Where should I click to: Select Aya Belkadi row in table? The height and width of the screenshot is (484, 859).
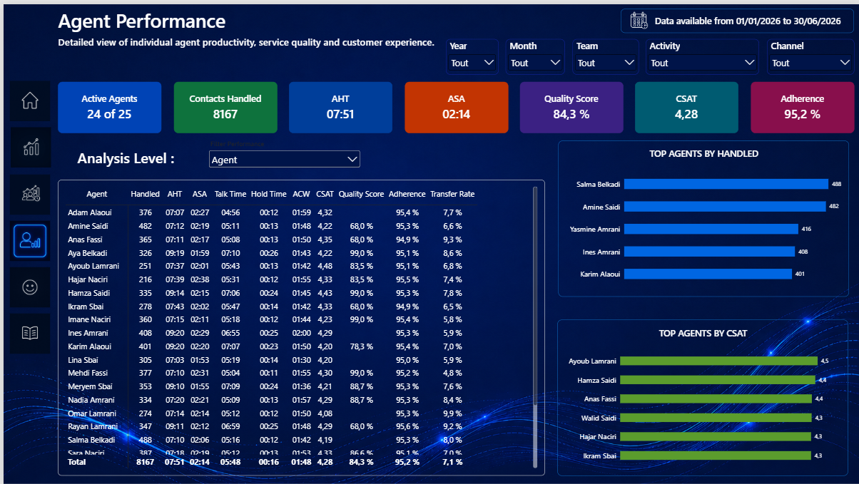pyautogui.click(x=271, y=252)
